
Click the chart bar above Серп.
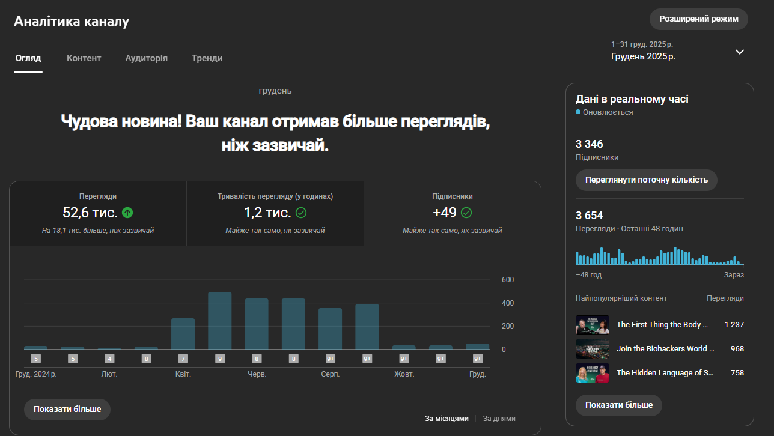(x=331, y=329)
